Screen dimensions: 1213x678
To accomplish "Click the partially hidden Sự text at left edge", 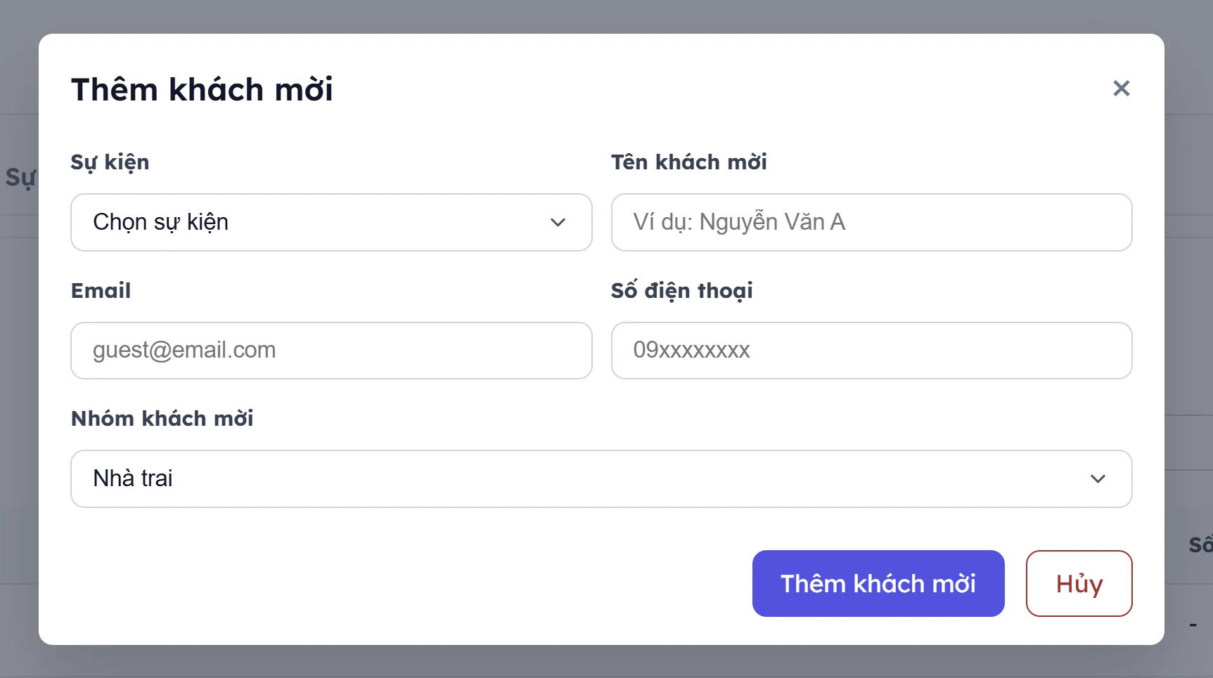I will 20,177.
